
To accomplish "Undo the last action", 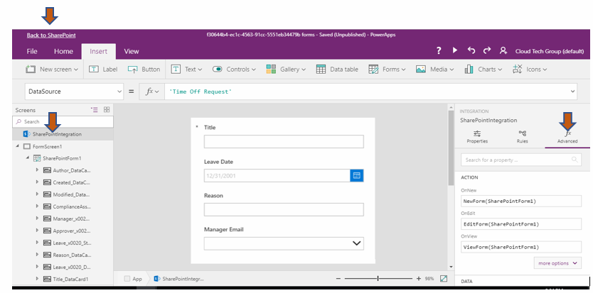I will pos(471,50).
